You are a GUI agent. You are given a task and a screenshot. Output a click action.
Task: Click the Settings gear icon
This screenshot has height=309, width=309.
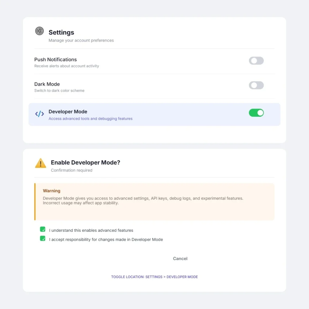pos(40,31)
